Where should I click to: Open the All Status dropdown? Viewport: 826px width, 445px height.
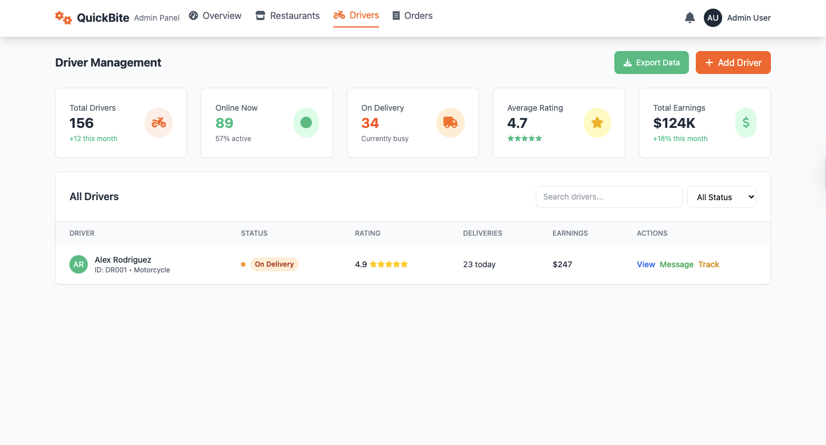(x=722, y=197)
